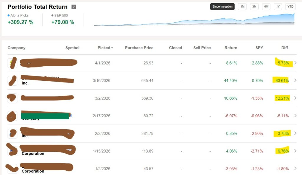Click the bottom Corporation's company logo
Viewport: 302px width, 175px height.
tap(12, 169)
